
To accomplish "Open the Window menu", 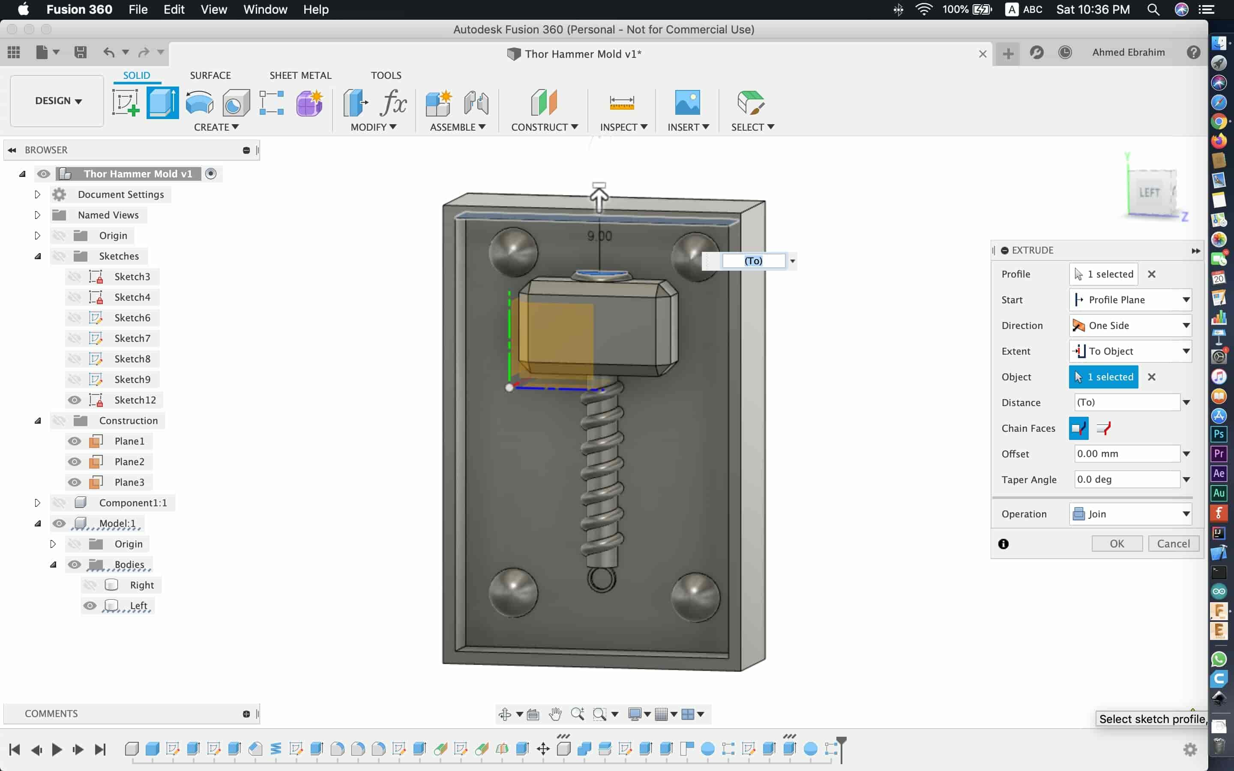I will 265,9.
